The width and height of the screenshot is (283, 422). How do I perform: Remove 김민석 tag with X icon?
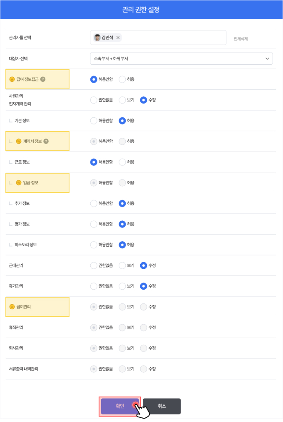(118, 38)
